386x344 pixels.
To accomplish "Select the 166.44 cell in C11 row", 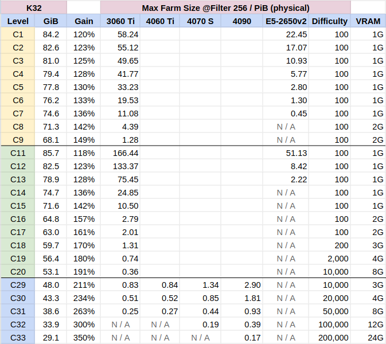I will (x=120, y=153).
